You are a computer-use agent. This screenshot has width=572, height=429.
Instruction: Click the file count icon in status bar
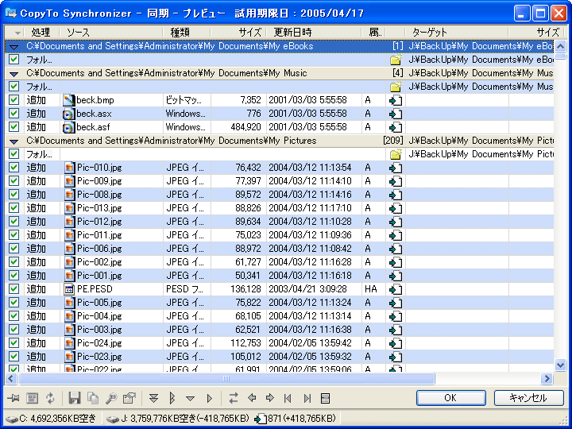click(x=261, y=419)
